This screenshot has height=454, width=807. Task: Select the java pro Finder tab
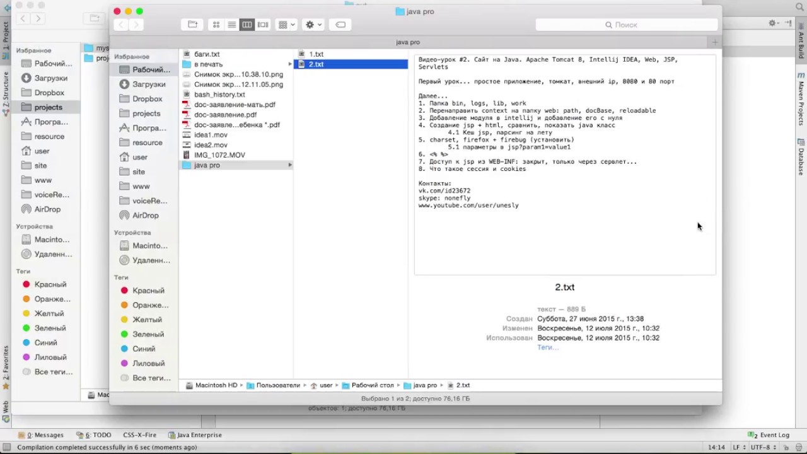(408, 42)
